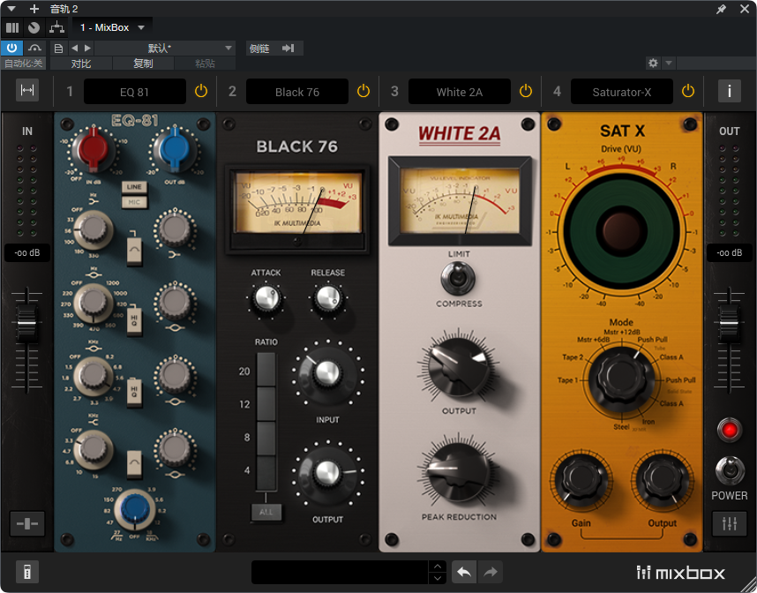Toggle power for slot 2 Black 76
Screen dimensions: 757x593
363,91
